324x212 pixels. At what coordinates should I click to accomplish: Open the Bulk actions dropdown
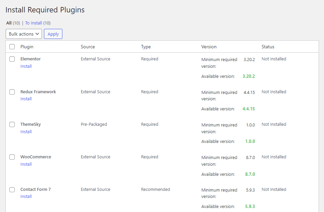click(24, 34)
